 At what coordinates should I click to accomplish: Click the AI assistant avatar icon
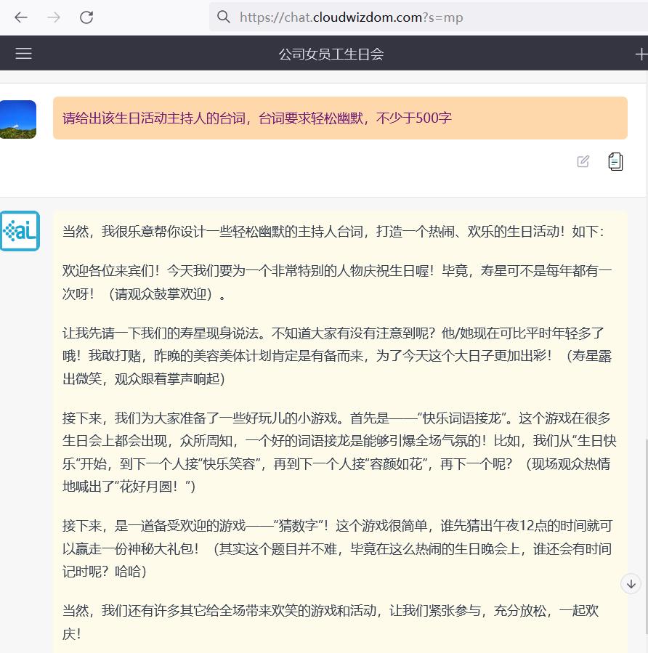(x=20, y=230)
